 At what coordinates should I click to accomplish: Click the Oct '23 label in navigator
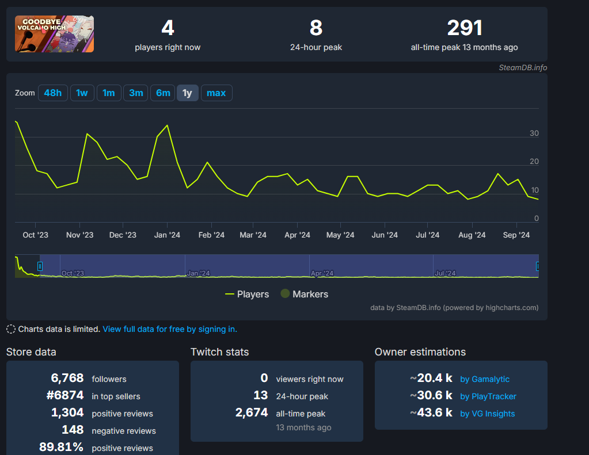point(73,273)
